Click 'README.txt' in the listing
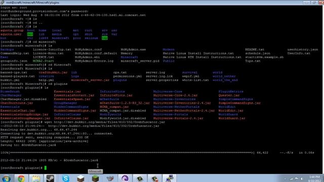Screen dimensions: 324x182 pos(255,50)
